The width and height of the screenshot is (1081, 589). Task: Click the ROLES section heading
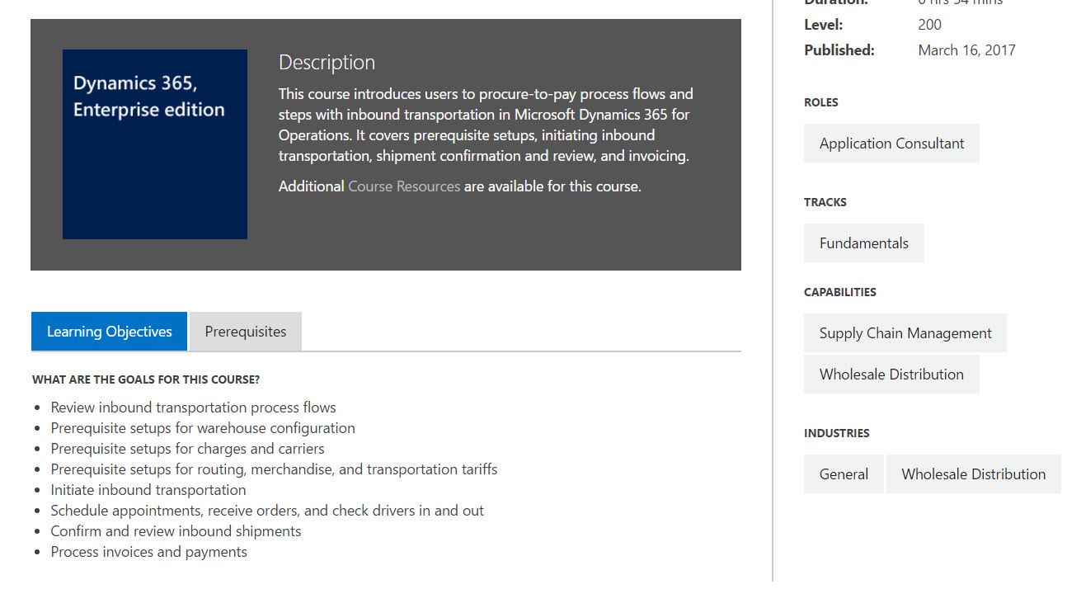821,103
